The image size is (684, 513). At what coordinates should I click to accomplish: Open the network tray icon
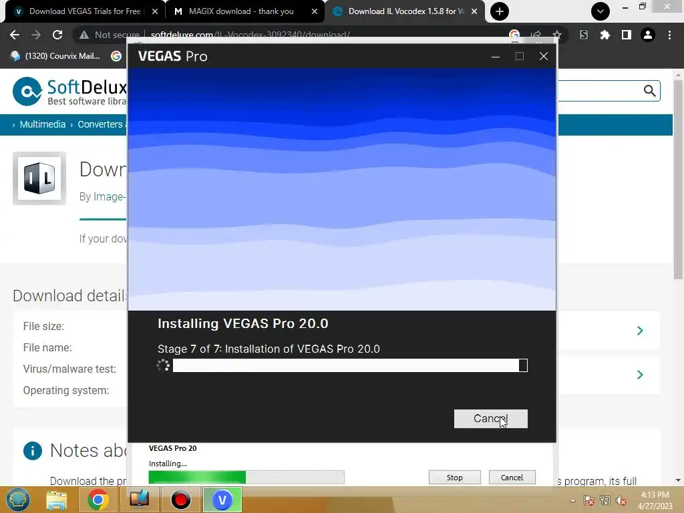(605, 500)
